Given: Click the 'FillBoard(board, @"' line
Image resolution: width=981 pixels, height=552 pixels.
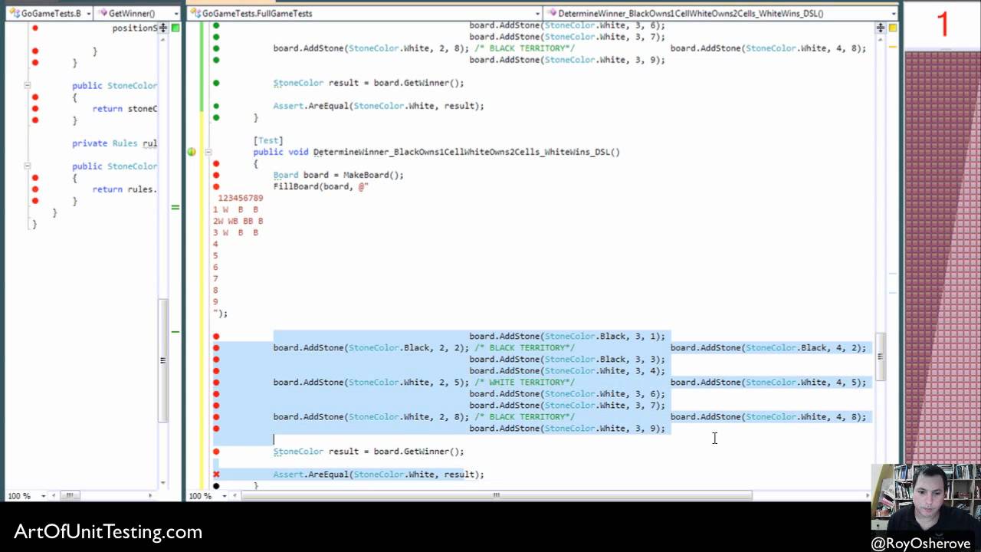Looking at the screenshot, I should (x=321, y=186).
